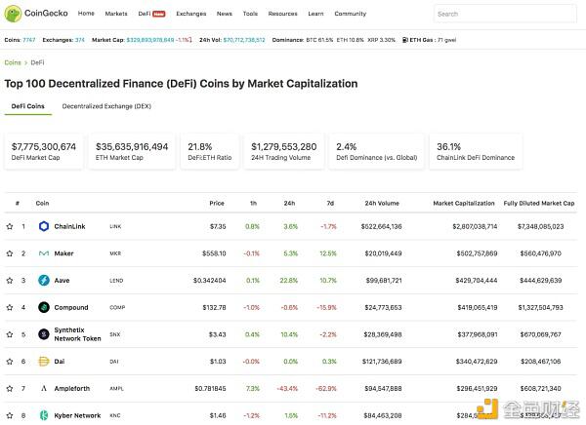The width and height of the screenshot is (586, 425).
Task: Sort by the Price column header
Action: point(217,203)
